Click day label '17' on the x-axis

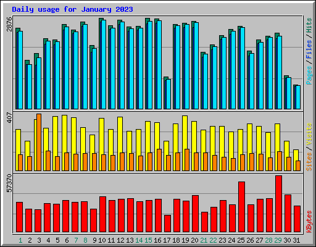pos(167,240)
